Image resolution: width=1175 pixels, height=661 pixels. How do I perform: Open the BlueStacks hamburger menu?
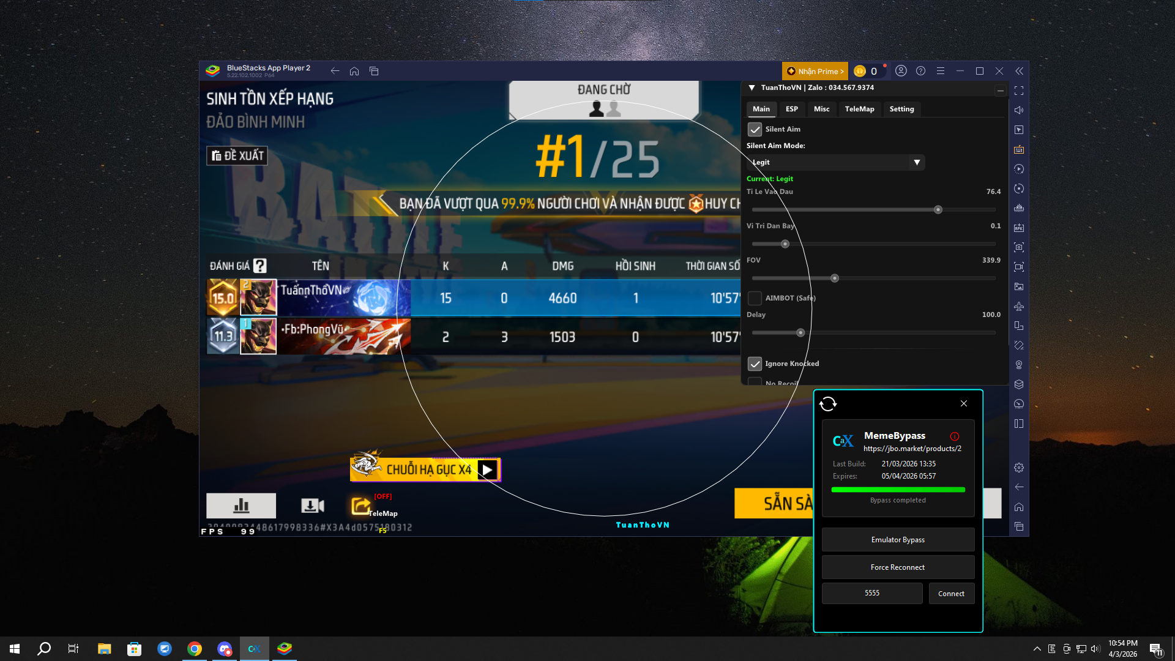click(x=941, y=71)
